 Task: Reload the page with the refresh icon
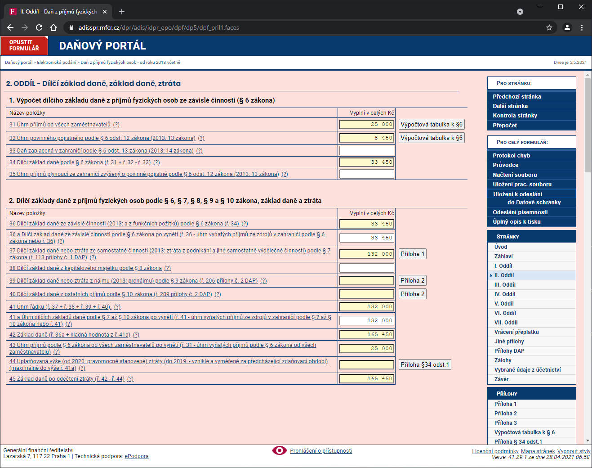point(39,27)
